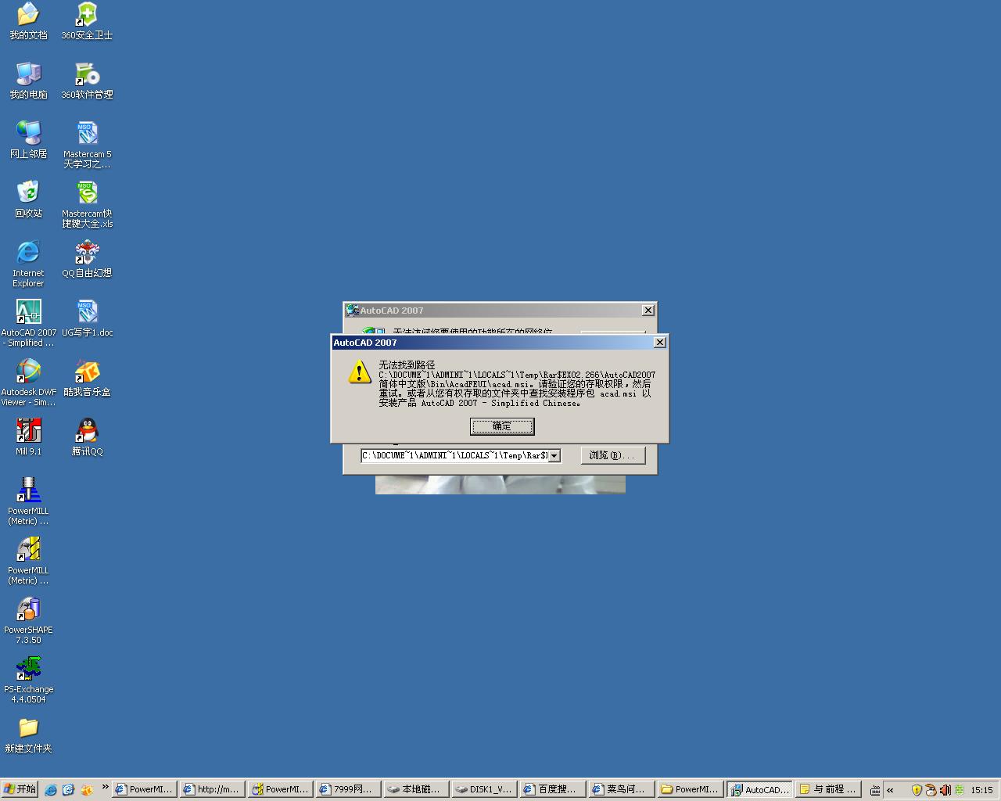Click the QQ penguin tray icon
The image size is (1001, 801).
(931, 790)
